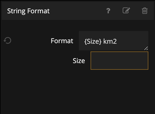155x114 pixels.
Task: Click the String Format header bar
Action: (x=78, y=11)
